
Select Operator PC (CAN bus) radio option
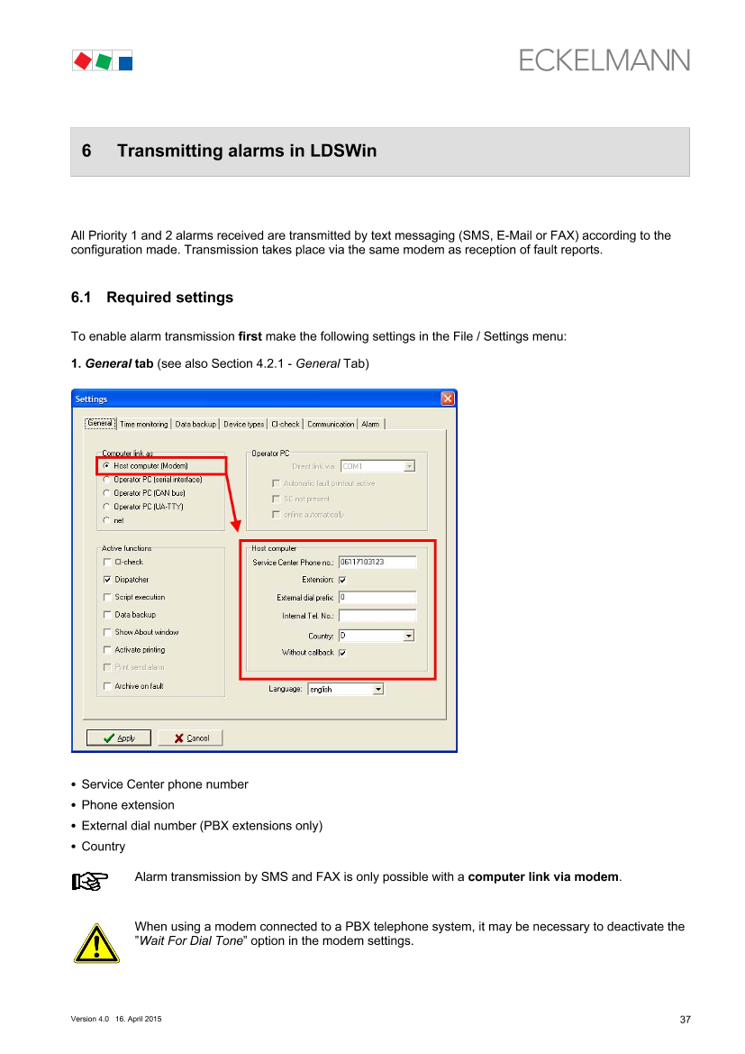pyautogui.click(x=107, y=493)
